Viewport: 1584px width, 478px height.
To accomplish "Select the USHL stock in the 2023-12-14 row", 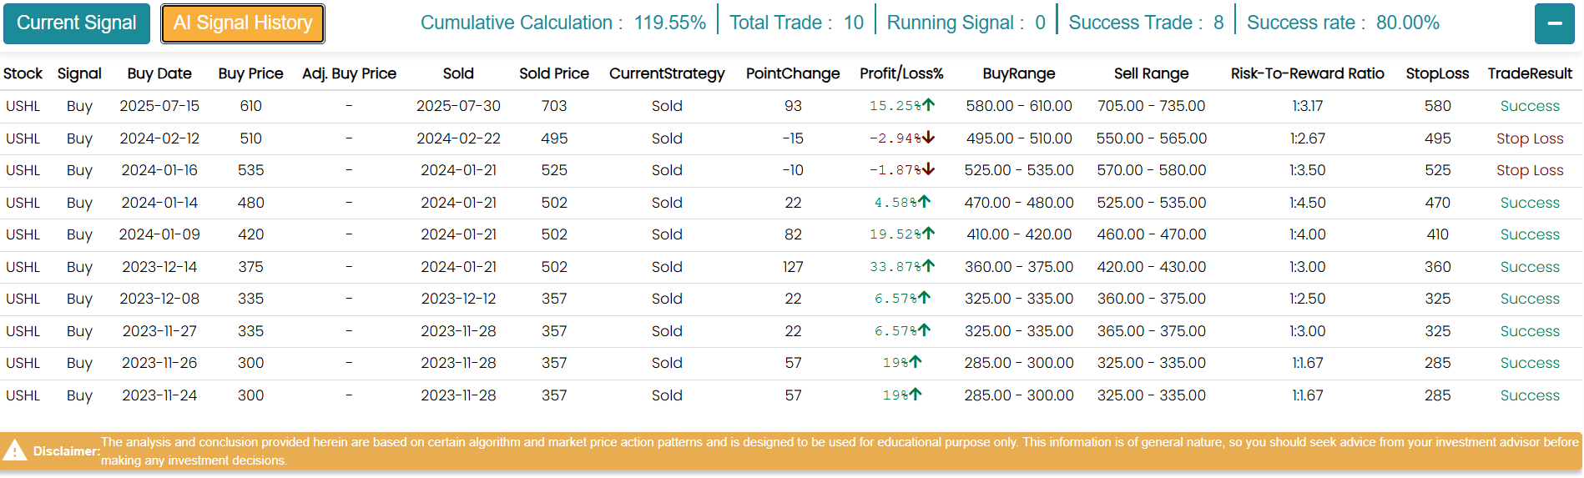I will (x=23, y=267).
